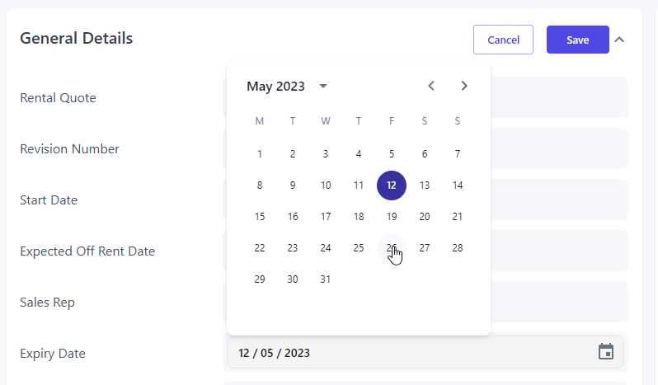This screenshot has height=385, width=658.
Task: Click the Save button
Action: tap(577, 40)
